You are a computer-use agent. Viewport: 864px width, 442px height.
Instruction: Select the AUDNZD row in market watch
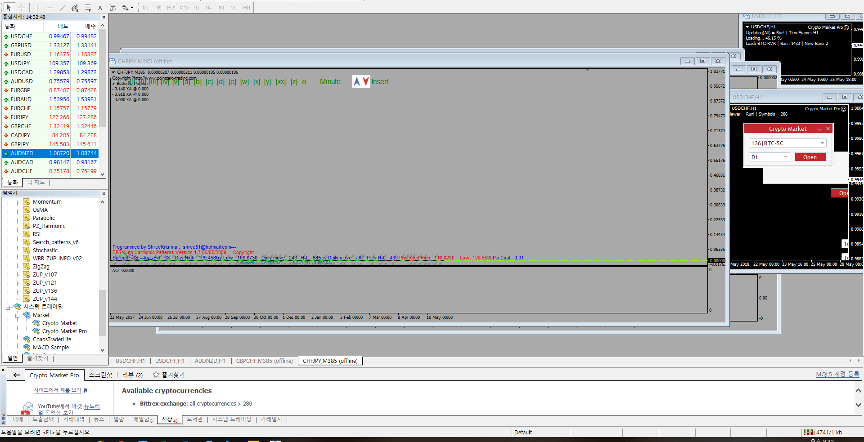50,153
